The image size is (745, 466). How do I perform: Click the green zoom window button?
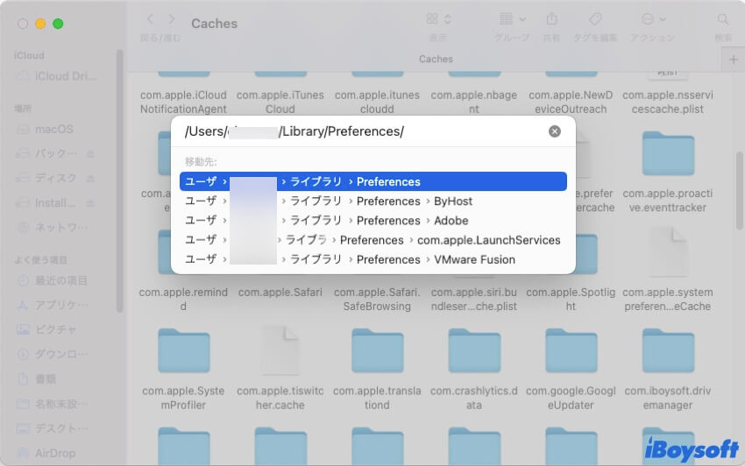point(58,24)
